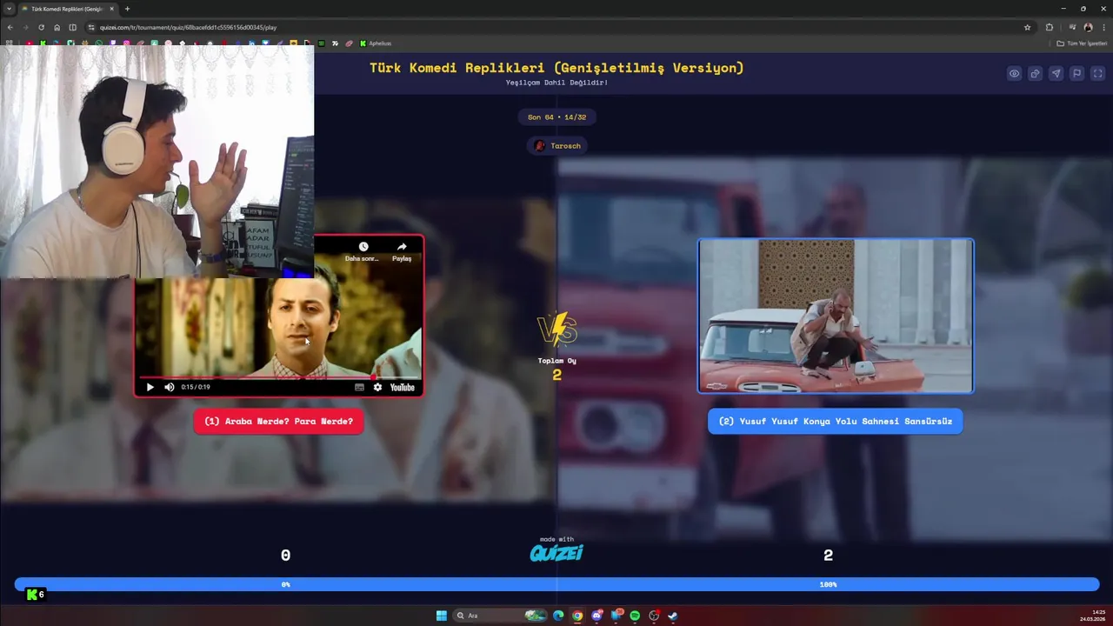The width and height of the screenshot is (1113, 626).
Task: Click the Son 64 • 14/32 round badge
Action: pyautogui.click(x=556, y=117)
